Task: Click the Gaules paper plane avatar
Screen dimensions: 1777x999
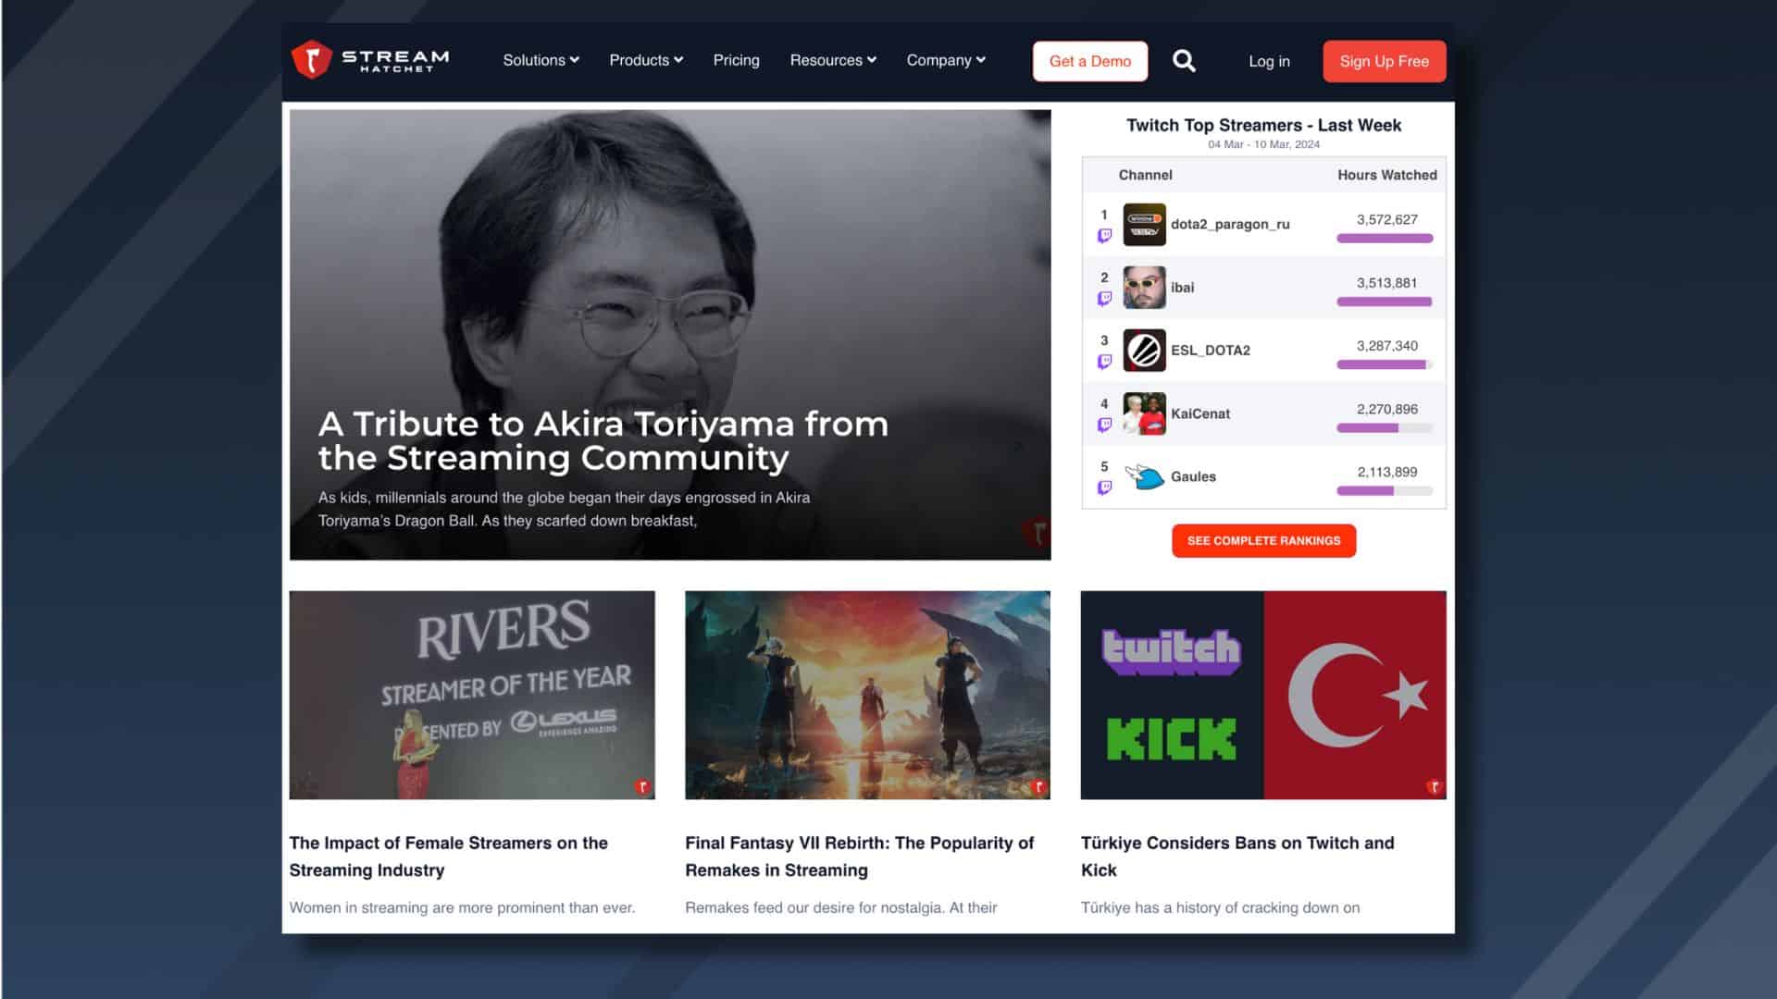Action: (1145, 476)
